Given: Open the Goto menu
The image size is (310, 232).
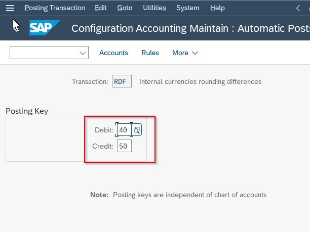Looking at the screenshot, I should pyautogui.click(x=125, y=8).
